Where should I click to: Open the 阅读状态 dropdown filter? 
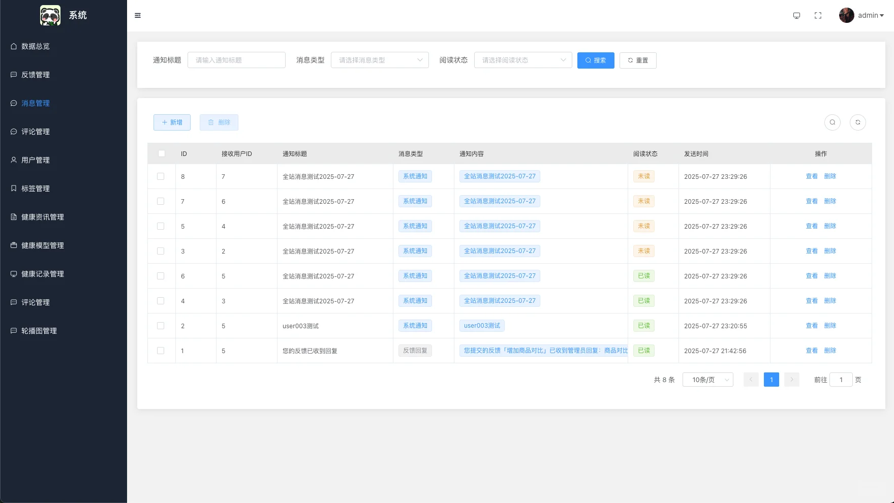(x=523, y=59)
